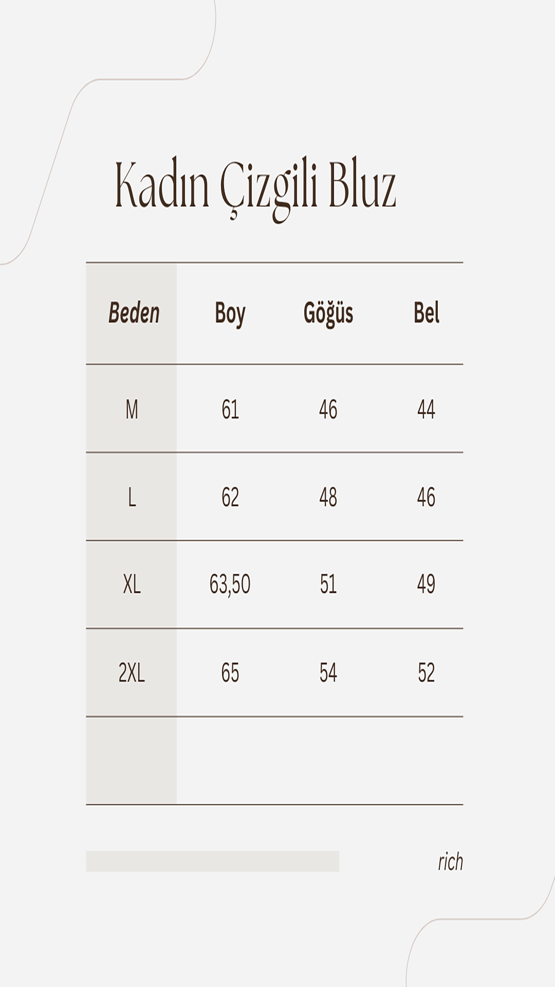Select the Boy column header
The width and height of the screenshot is (555, 987).
[x=230, y=314]
